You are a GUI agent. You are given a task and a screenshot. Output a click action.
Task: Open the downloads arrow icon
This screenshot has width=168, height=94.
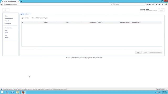click(153, 4)
